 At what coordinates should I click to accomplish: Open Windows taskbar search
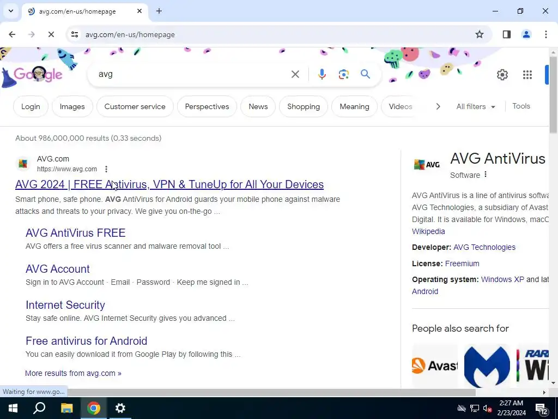(x=39, y=408)
